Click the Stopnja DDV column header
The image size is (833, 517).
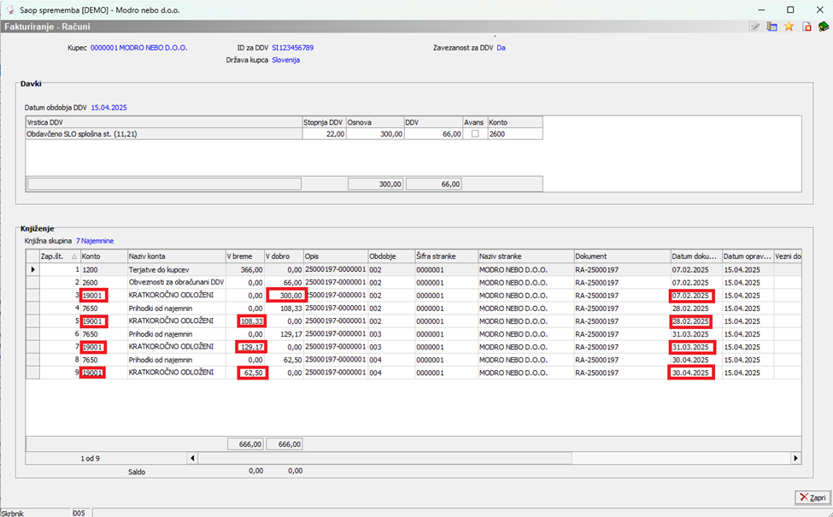pyautogui.click(x=323, y=122)
